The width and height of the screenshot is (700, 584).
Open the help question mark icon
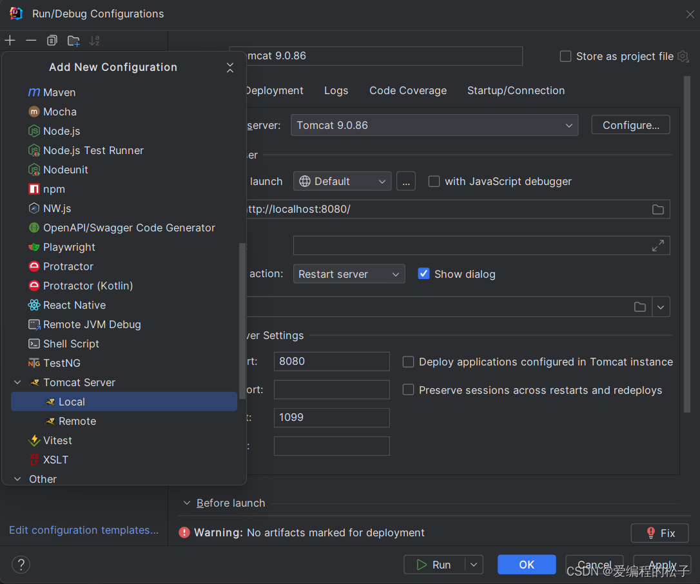[21, 565]
